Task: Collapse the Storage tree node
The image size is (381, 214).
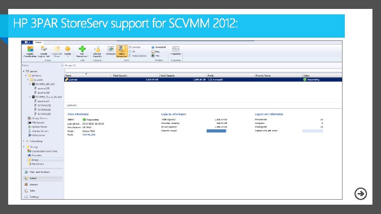Action: [24, 147]
